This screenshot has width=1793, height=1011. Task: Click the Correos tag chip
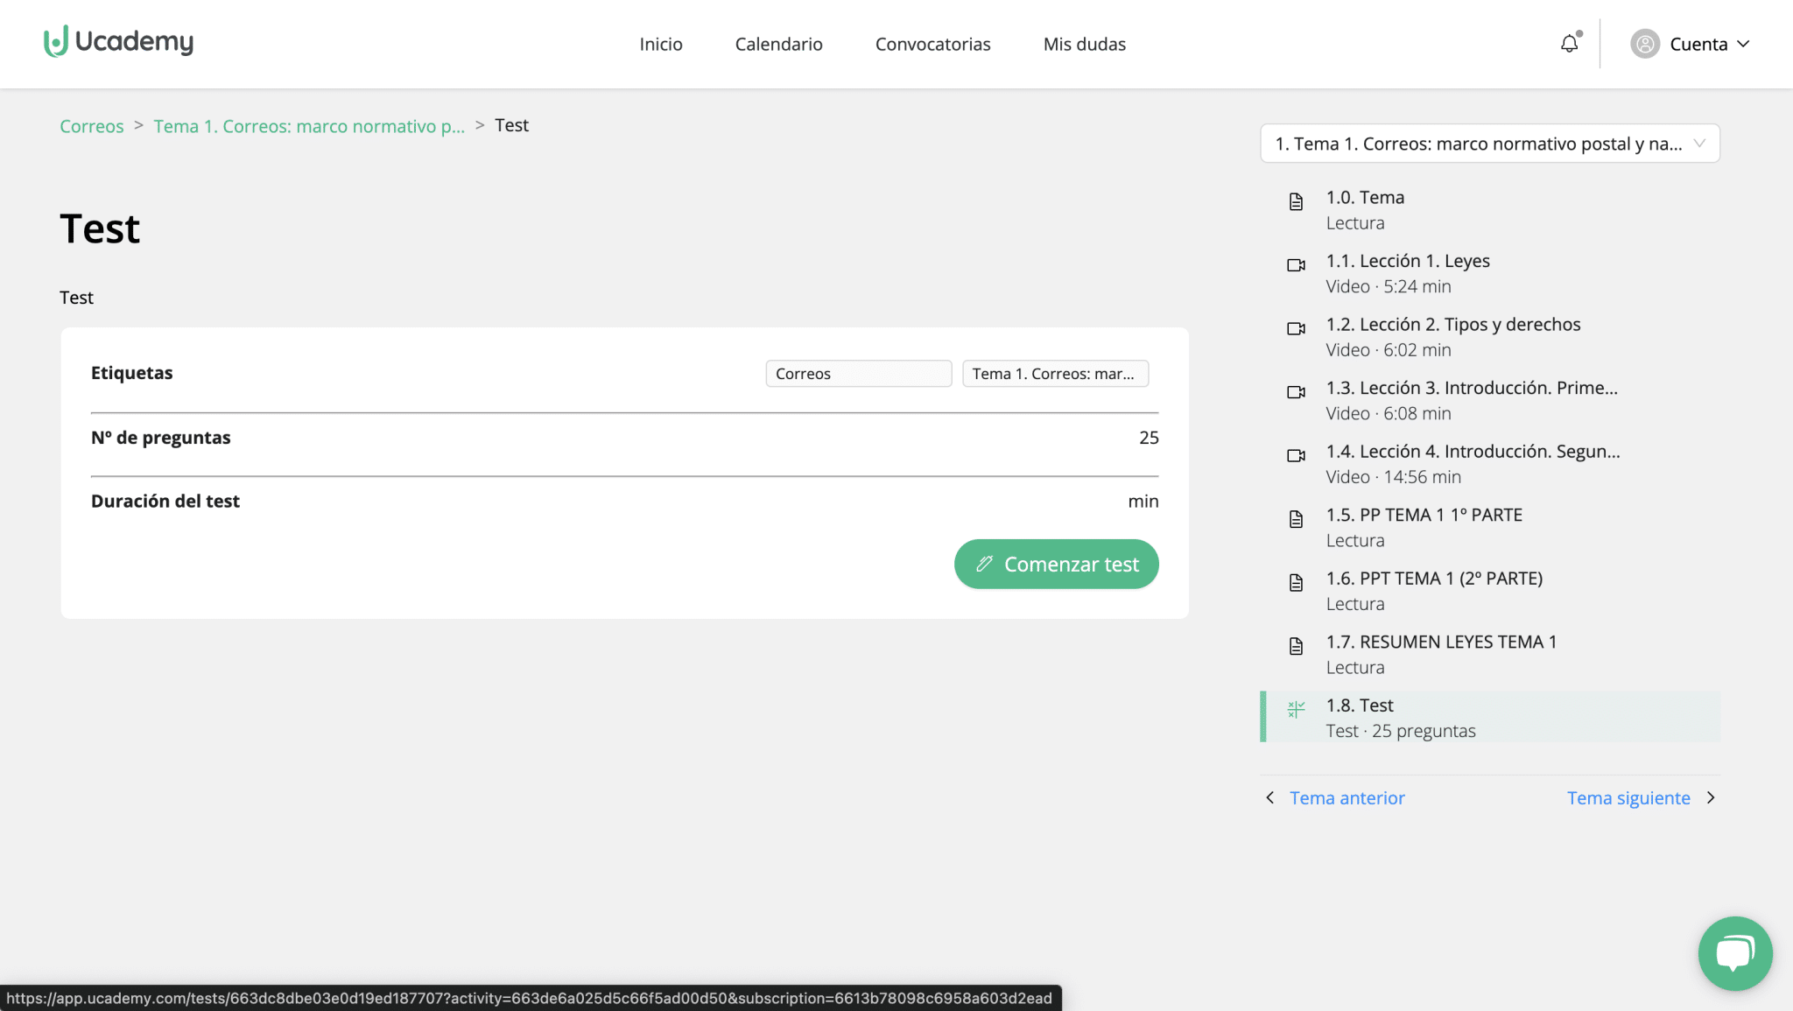[x=858, y=373]
